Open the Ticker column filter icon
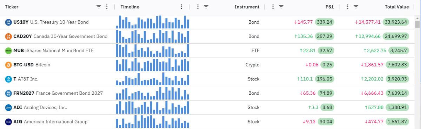 coord(99,7)
